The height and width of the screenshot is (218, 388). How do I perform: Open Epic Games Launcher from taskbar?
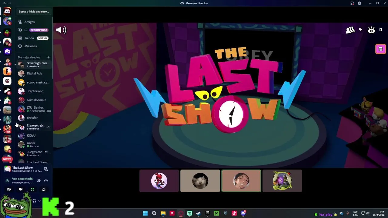[208, 213]
